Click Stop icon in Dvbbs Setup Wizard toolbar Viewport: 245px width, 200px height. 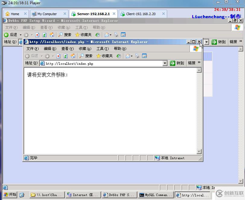(37, 35)
